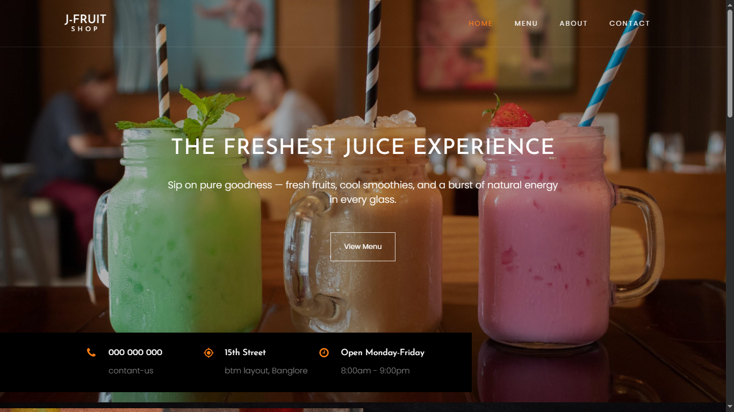Viewport: 734px width, 412px height.
Task: Open the MENU navigation link
Action: 526,24
